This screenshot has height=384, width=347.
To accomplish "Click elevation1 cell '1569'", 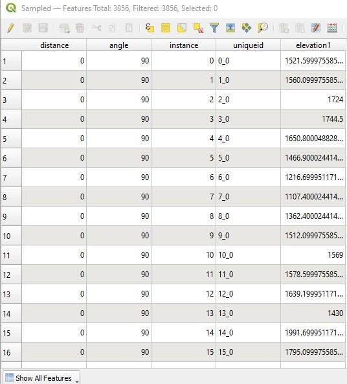I will point(313,255).
